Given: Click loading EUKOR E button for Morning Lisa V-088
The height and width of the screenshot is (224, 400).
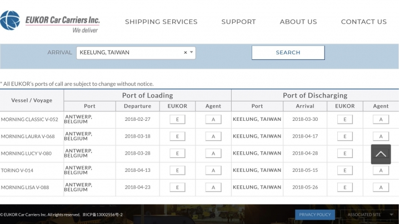Looking at the screenshot, I should click(x=177, y=187).
